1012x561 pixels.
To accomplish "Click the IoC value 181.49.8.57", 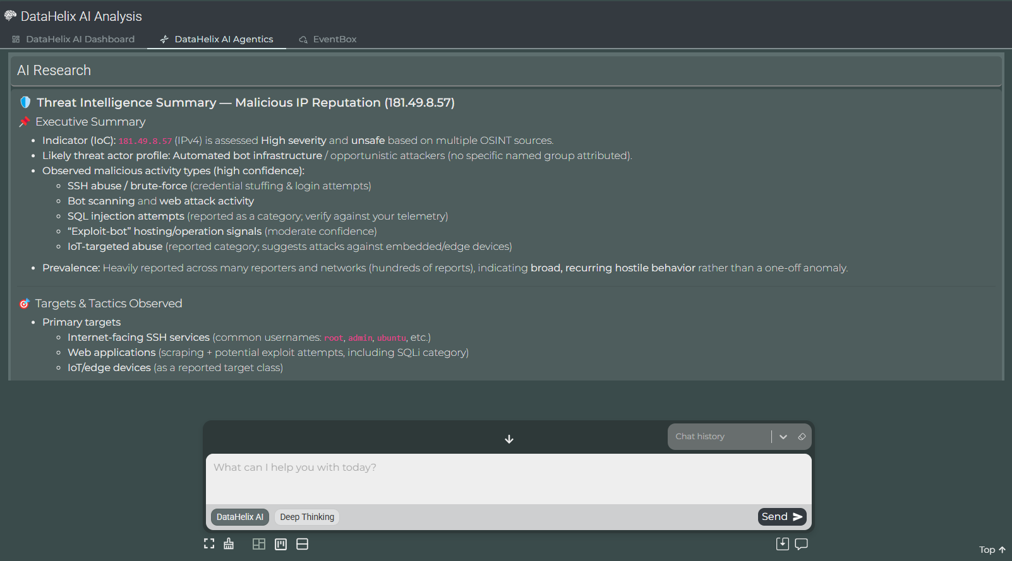I will tap(145, 141).
